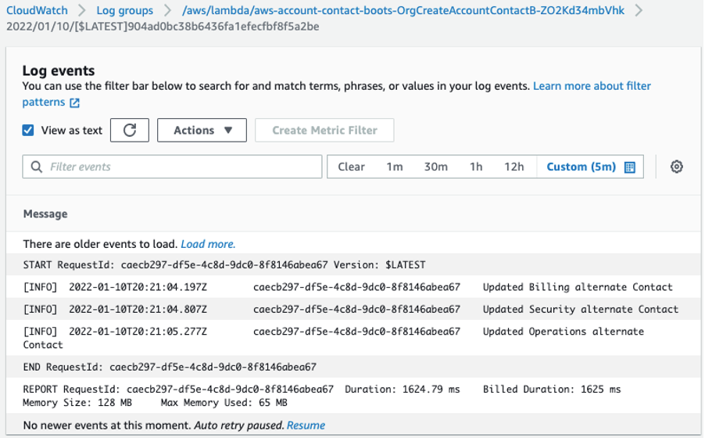Click Create Metric Filter button
This screenshot has width=705, height=438.
pyautogui.click(x=324, y=130)
